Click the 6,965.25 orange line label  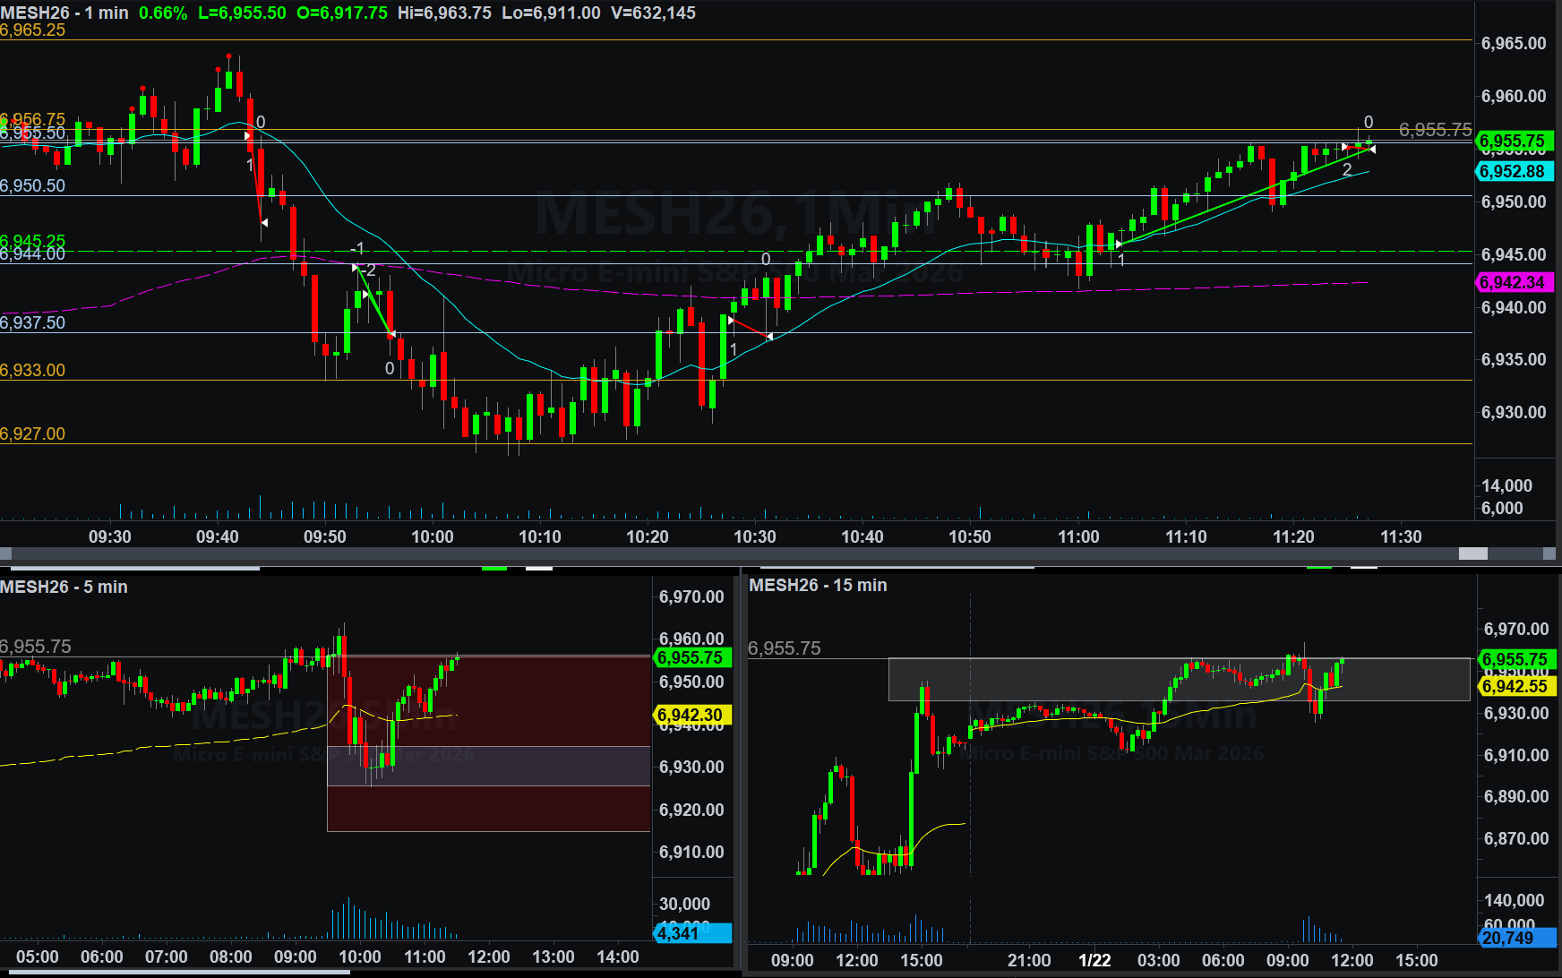pos(33,30)
